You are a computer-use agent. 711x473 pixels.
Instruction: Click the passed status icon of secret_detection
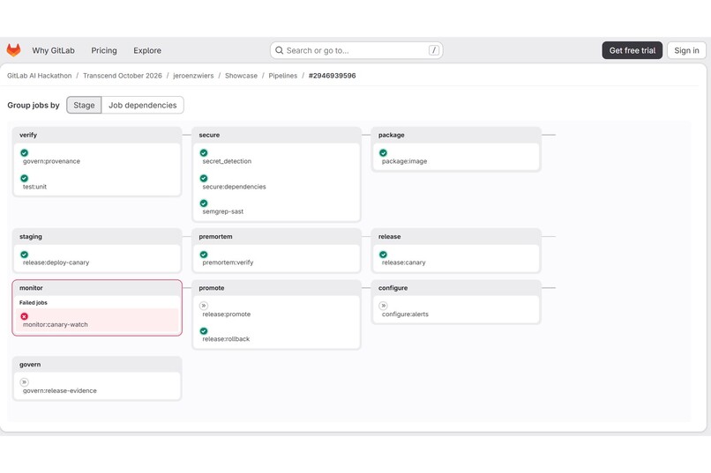tap(204, 153)
